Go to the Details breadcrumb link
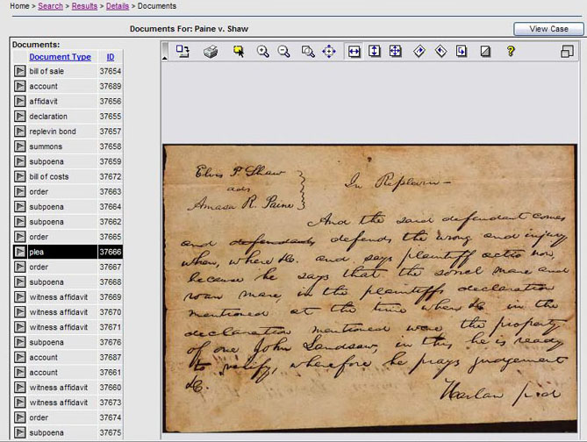587x442 pixels. [x=118, y=6]
